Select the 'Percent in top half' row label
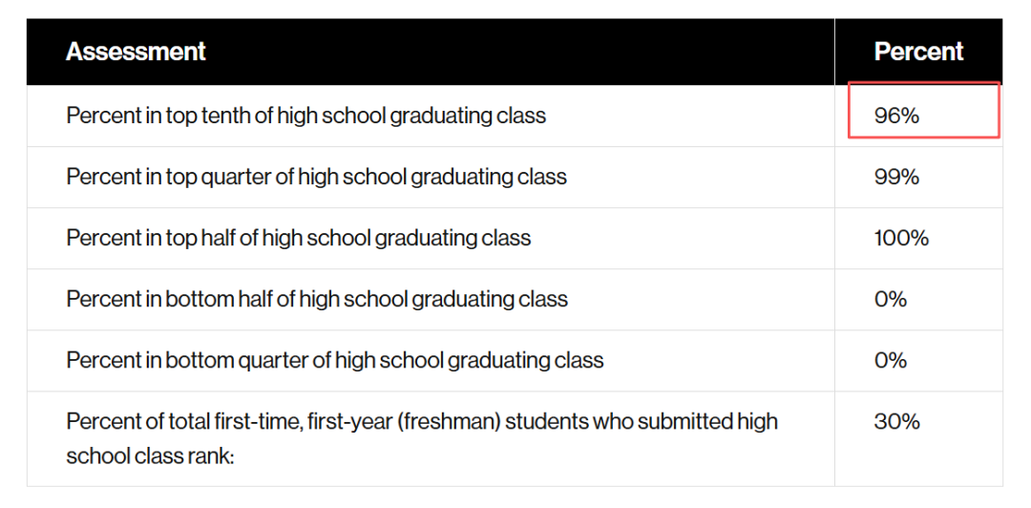 pos(298,238)
